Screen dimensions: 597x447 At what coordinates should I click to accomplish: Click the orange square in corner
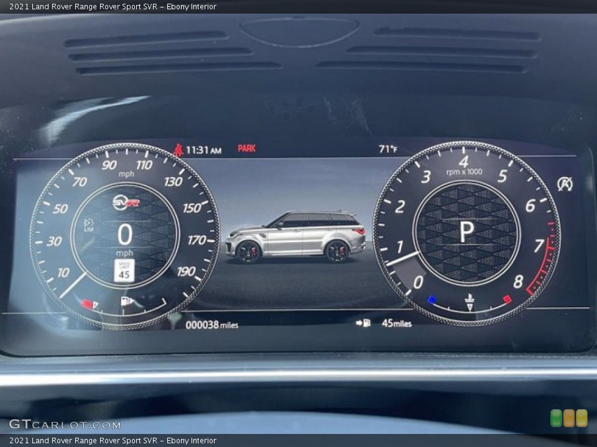click(x=569, y=418)
